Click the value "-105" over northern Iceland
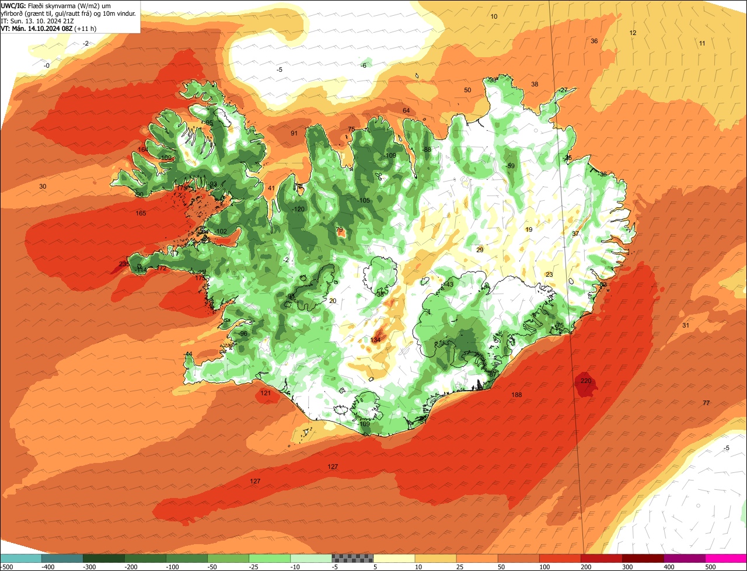Image resolution: width=747 pixels, height=571 pixels. [x=364, y=200]
